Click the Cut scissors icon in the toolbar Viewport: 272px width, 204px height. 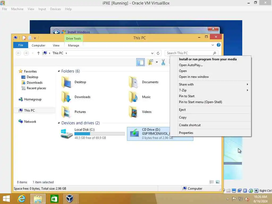163,62
